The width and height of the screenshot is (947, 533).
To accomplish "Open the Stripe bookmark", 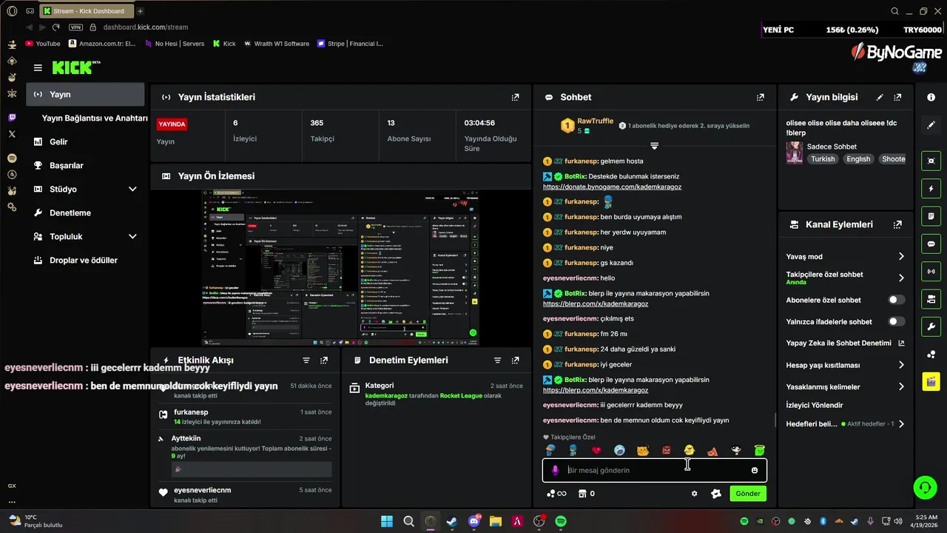I will (x=350, y=44).
